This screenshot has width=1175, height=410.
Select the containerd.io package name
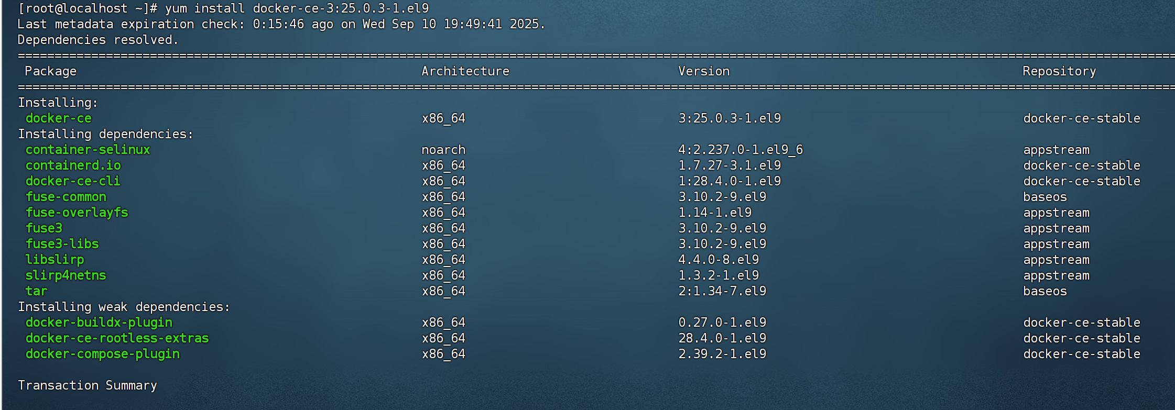coord(73,165)
